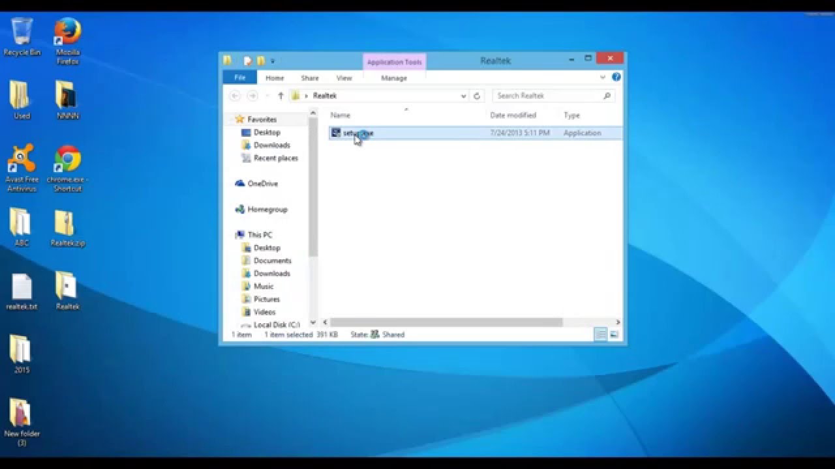The image size is (835, 469).
Task: Select the Used folder on desktop
Action: pos(22,100)
